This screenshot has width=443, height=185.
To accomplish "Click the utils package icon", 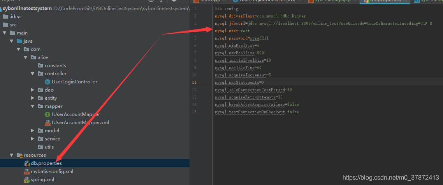I will click(40, 147).
